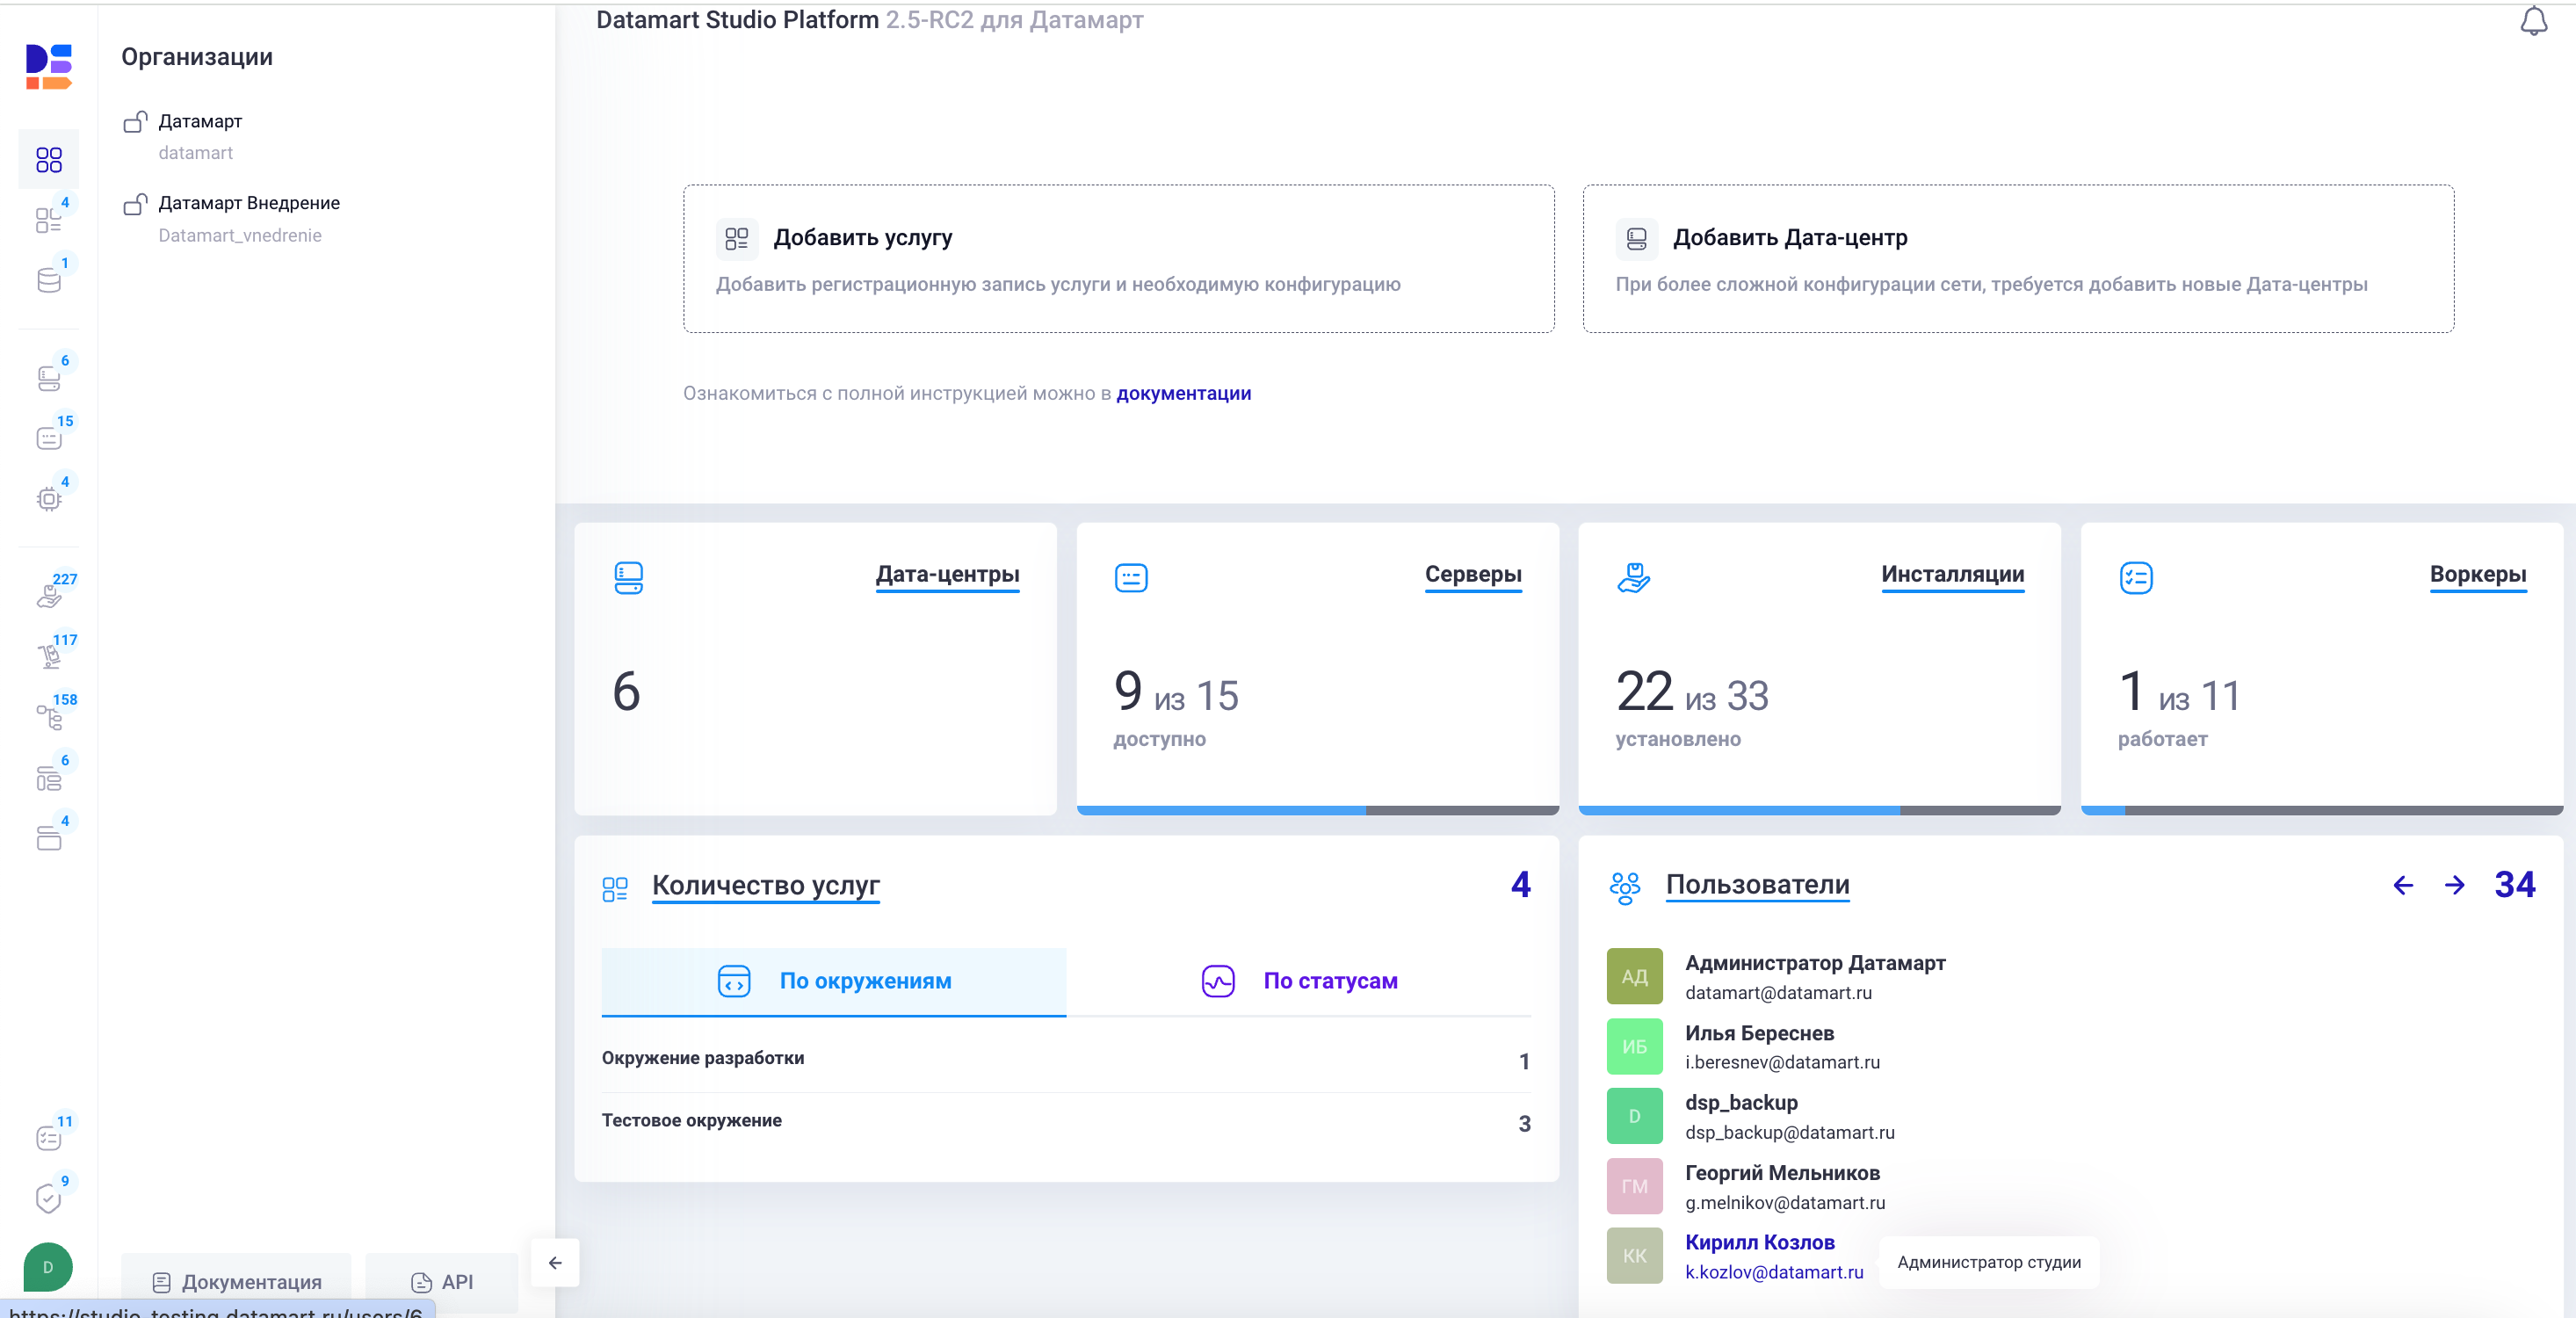Click the green D user avatar
Screen dimensions: 2576x1318
[48, 1267]
